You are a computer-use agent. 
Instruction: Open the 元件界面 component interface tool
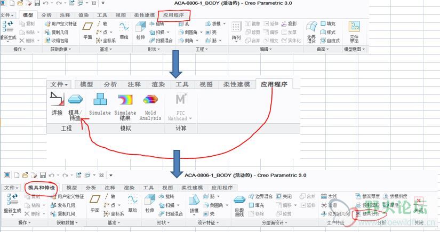354,32
